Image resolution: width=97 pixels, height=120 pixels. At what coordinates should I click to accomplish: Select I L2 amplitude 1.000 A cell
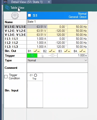pyautogui.click(x=37, y=42)
